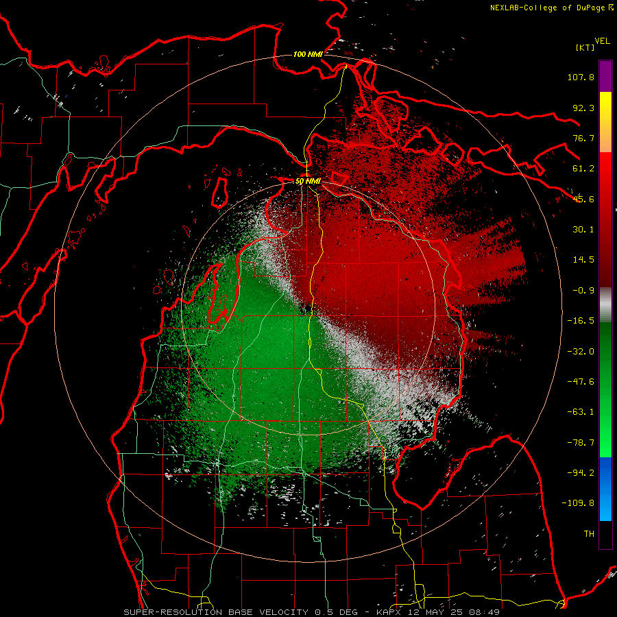The width and height of the screenshot is (617, 617).
Task: Click the SUPER-RESOLUTION BASE VELOCITY caption
Action: [312, 612]
